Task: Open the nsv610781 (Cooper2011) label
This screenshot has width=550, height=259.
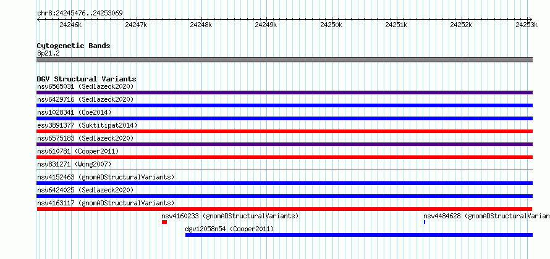Action: coord(78,151)
